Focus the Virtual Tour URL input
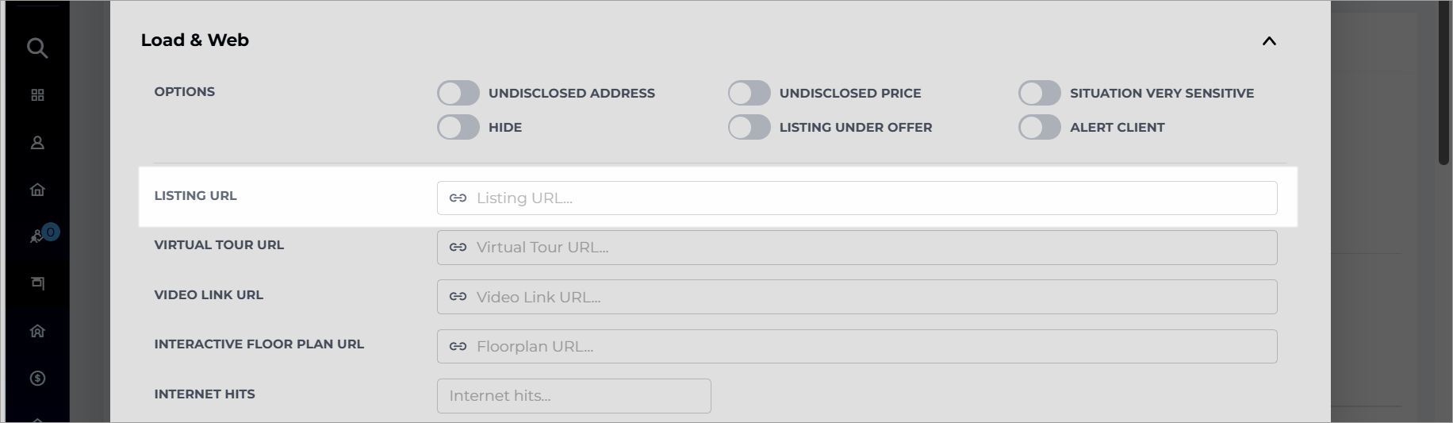This screenshot has height=423, width=1453. pyautogui.click(x=857, y=248)
